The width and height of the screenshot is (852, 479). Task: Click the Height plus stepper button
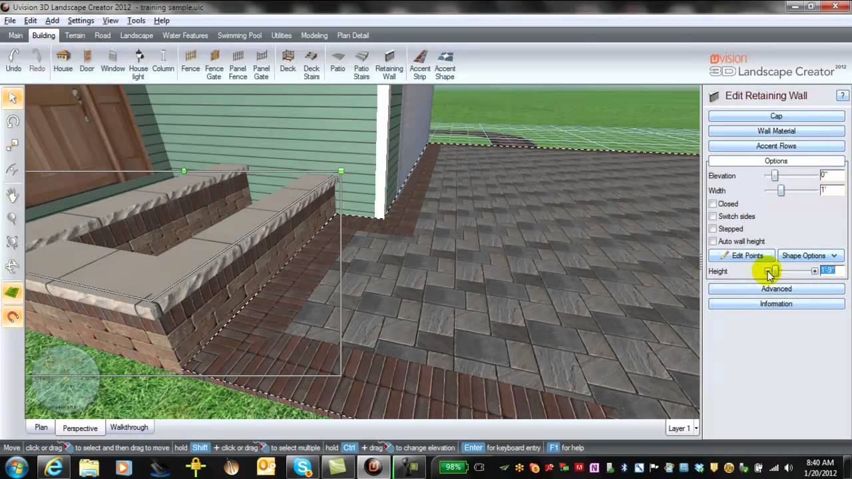814,271
